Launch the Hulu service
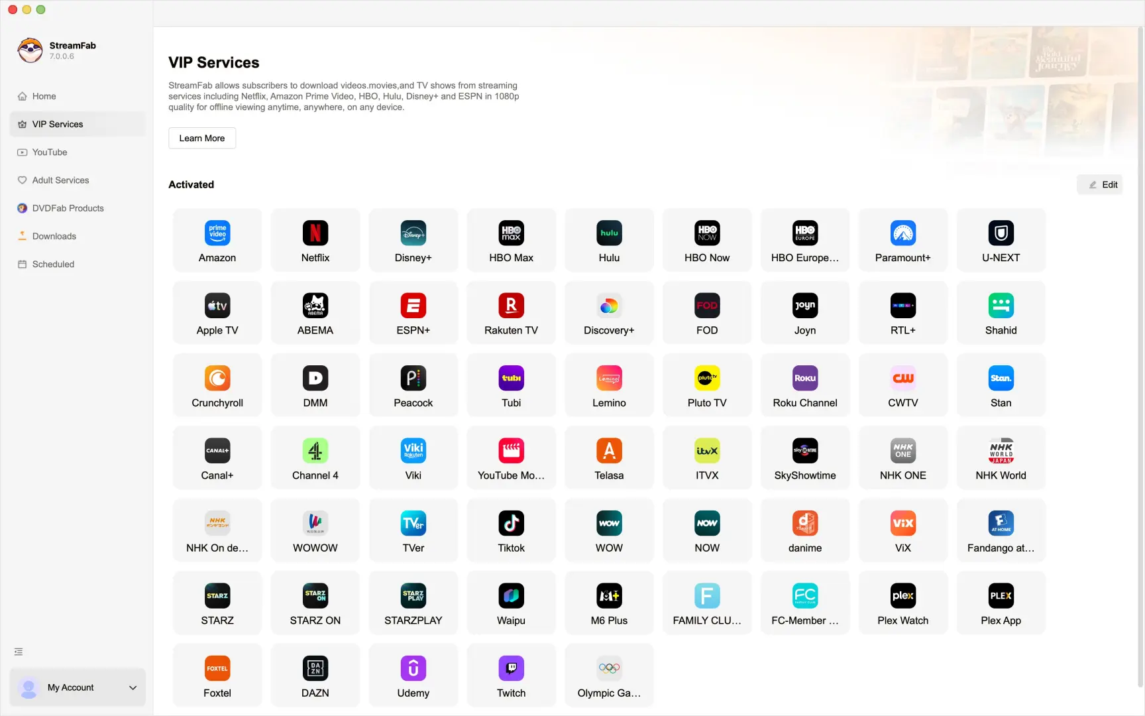Viewport: 1145px width, 716px height. click(609, 241)
